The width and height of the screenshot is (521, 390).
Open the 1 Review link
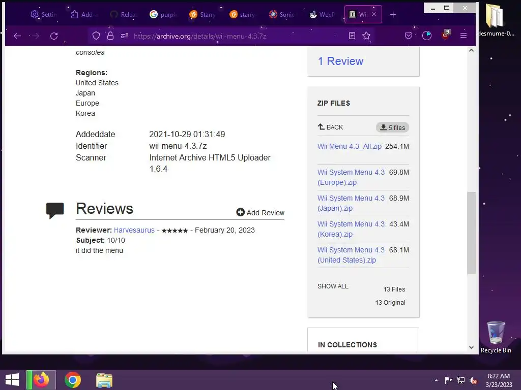click(340, 61)
